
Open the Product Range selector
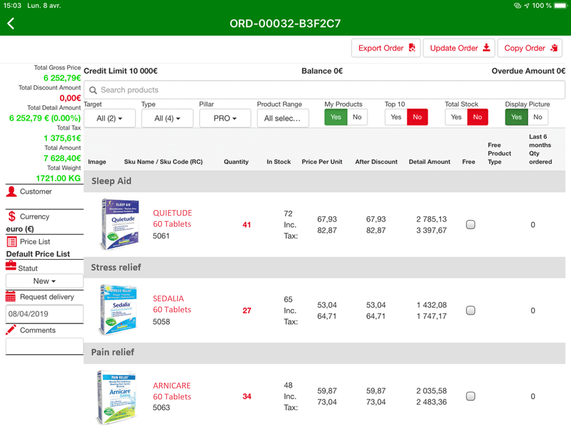click(282, 118)
